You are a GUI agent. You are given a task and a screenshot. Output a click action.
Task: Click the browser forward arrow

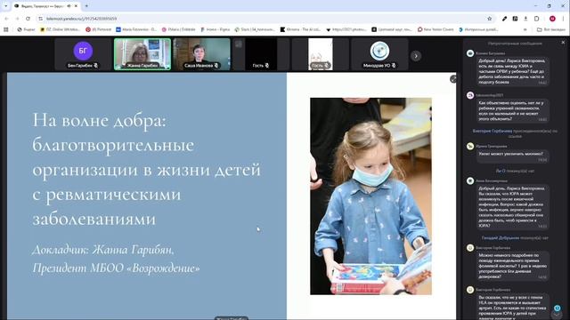tap(17, 19)
